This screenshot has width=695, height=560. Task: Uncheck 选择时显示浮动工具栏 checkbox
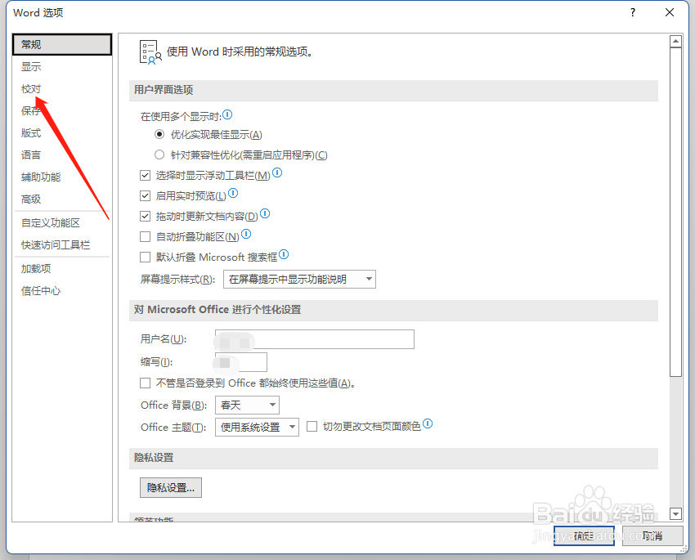(x=145, y=176)
